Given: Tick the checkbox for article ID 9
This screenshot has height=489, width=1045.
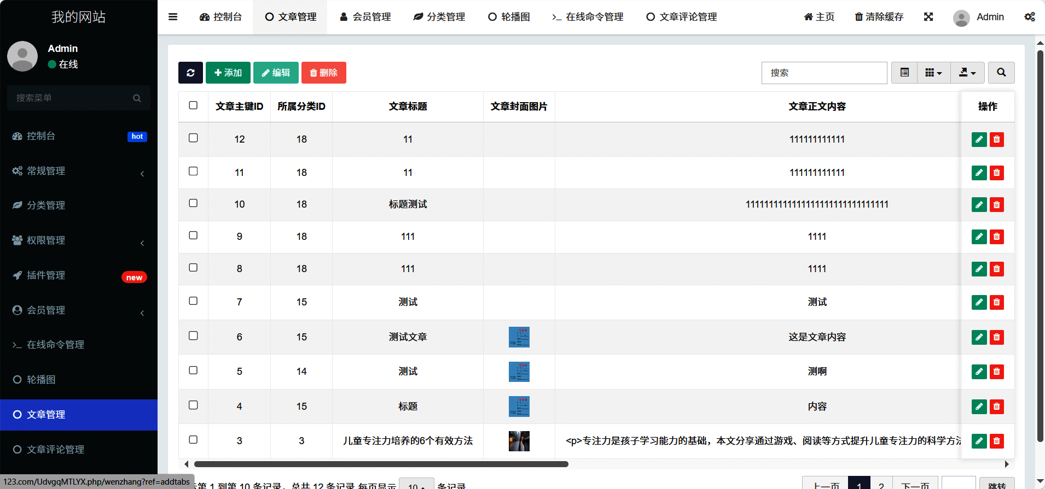Looking at the screenshot, I should [193, 235].
